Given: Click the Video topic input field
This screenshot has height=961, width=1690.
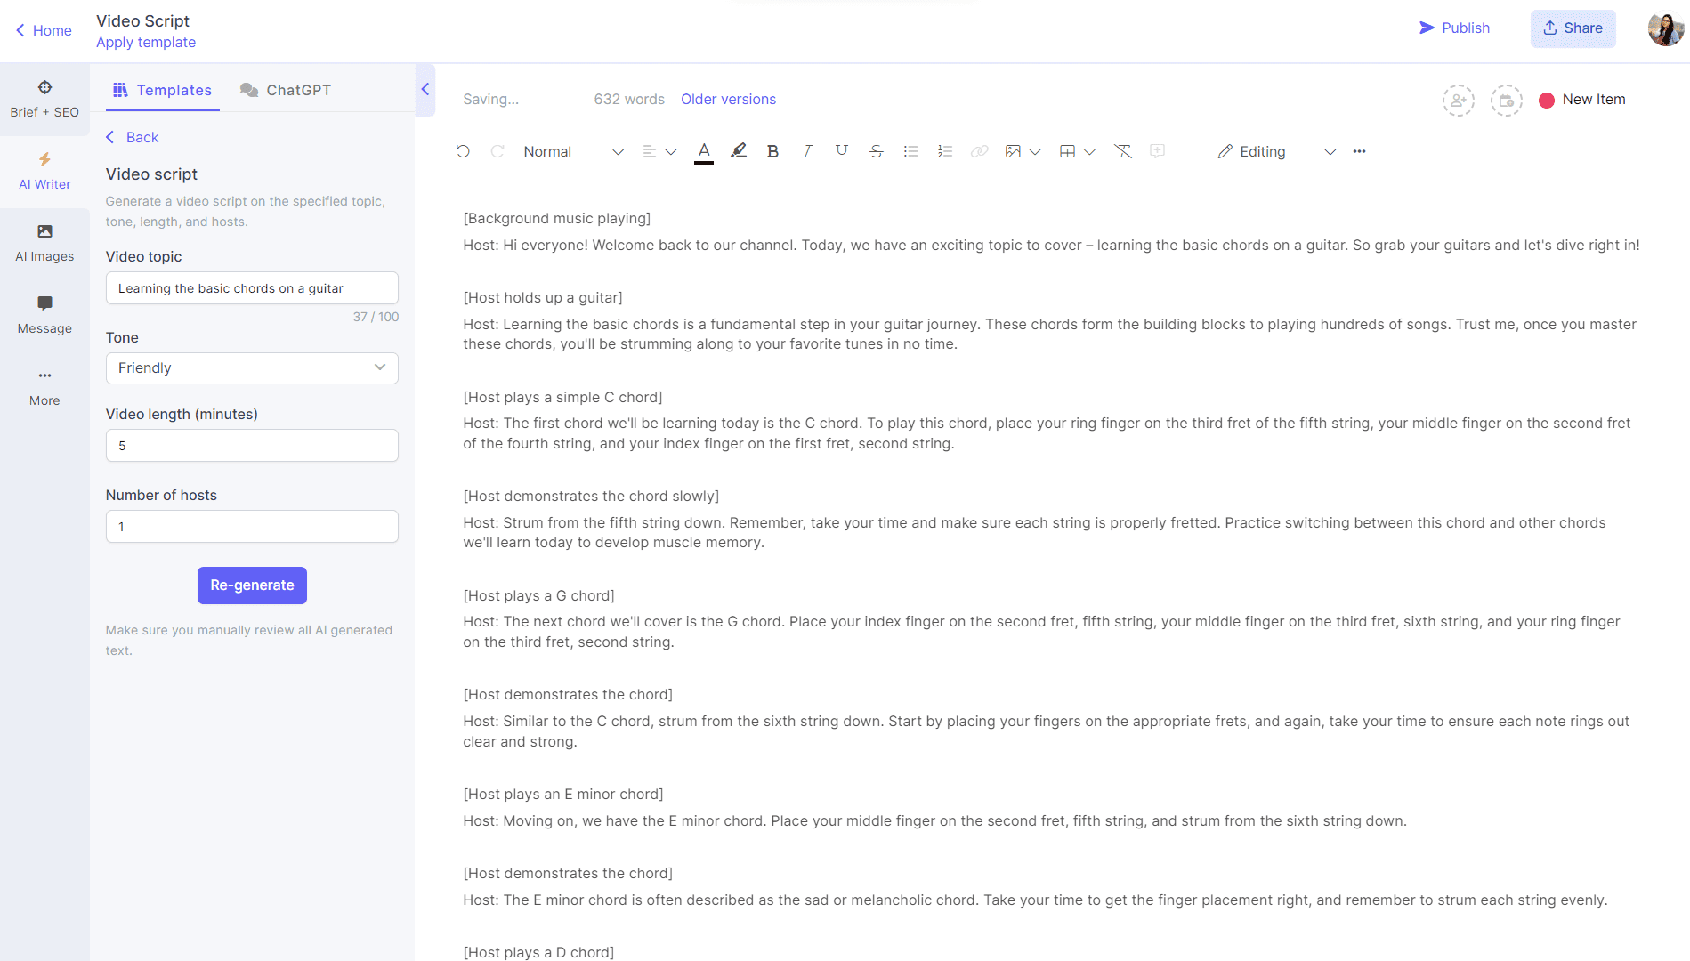Looking at the screenshot, I should point(252,288).
